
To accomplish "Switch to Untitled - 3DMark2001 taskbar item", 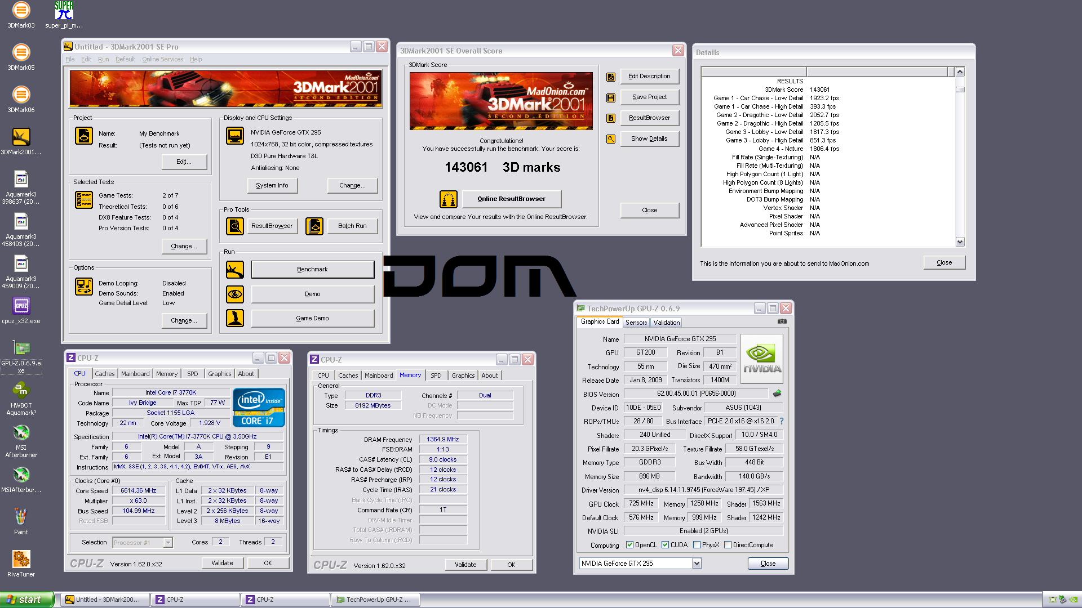I will (x=105, y=600).
